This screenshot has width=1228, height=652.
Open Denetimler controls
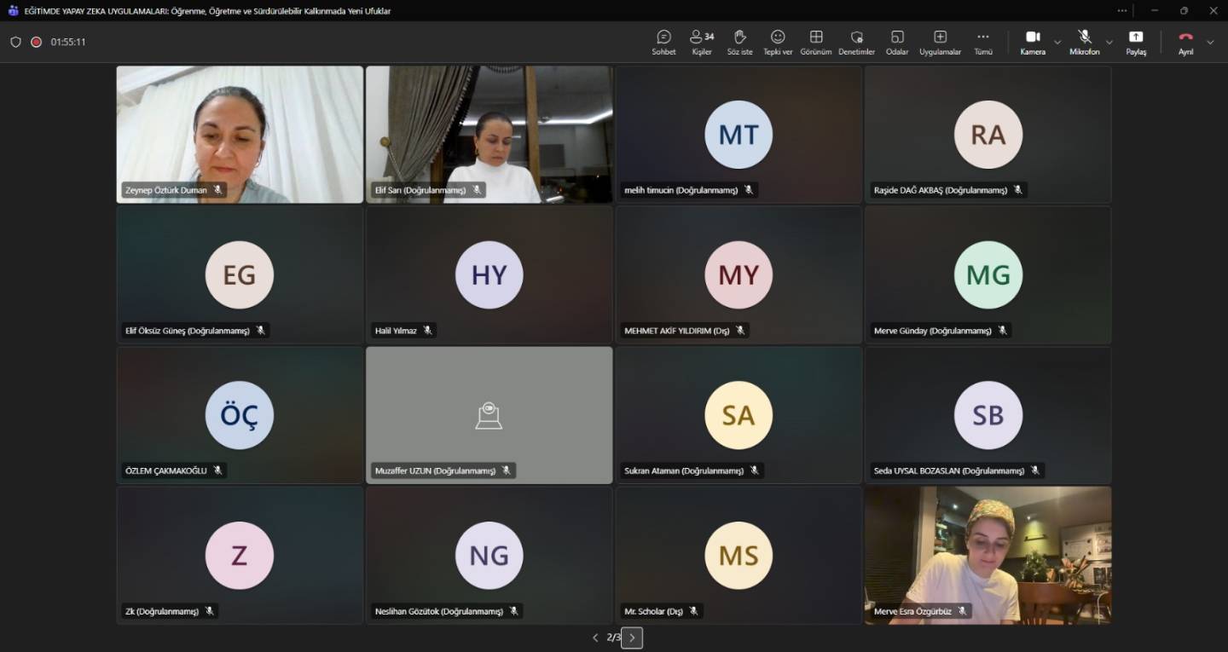click(x=856, y=42)
